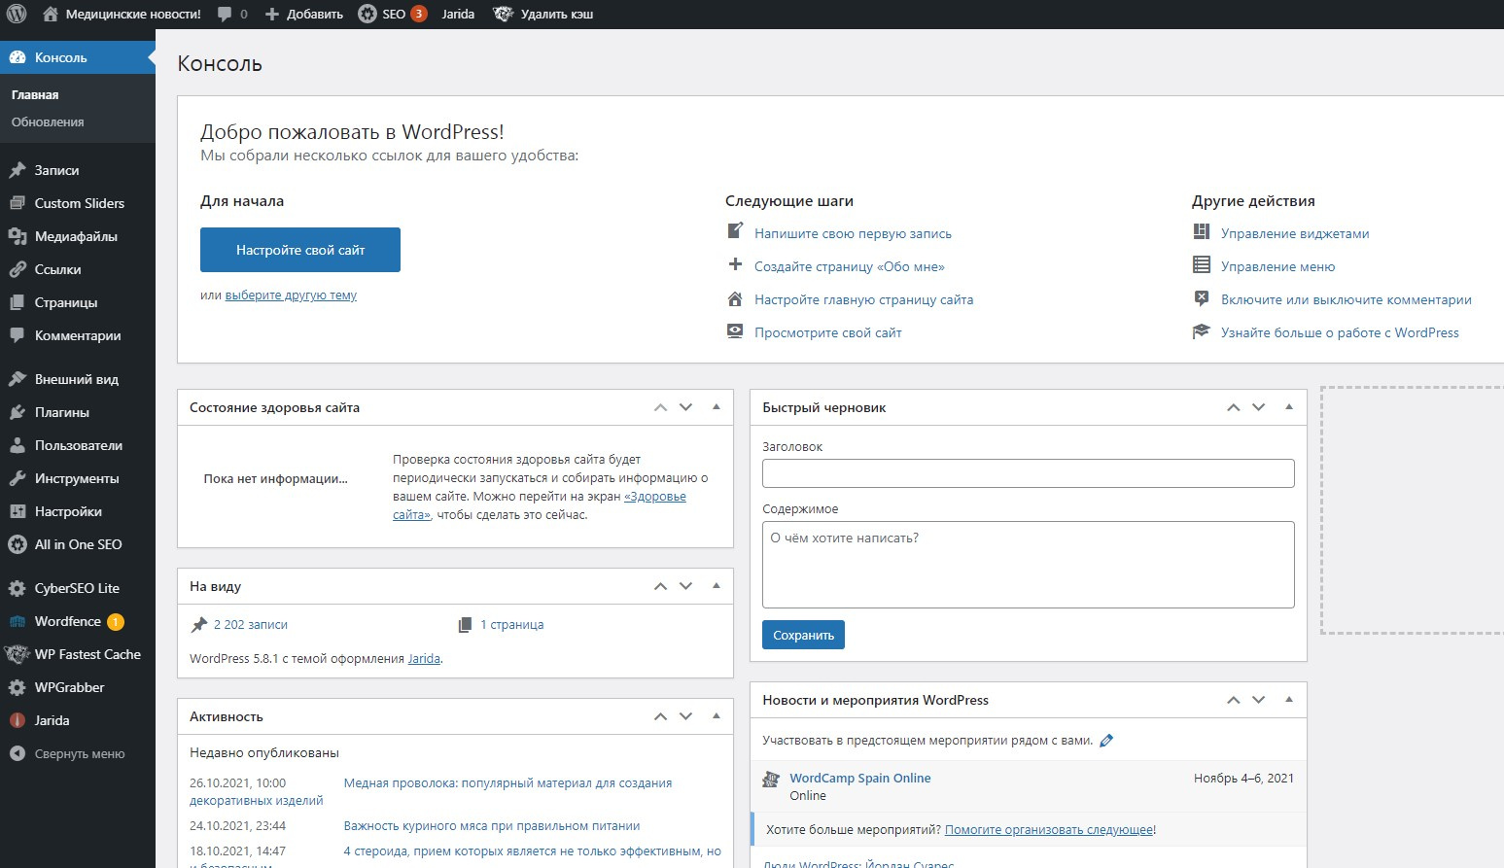
Task: Click the Настройки sliders icon in sidebar
Action: [x=17, y=511]
